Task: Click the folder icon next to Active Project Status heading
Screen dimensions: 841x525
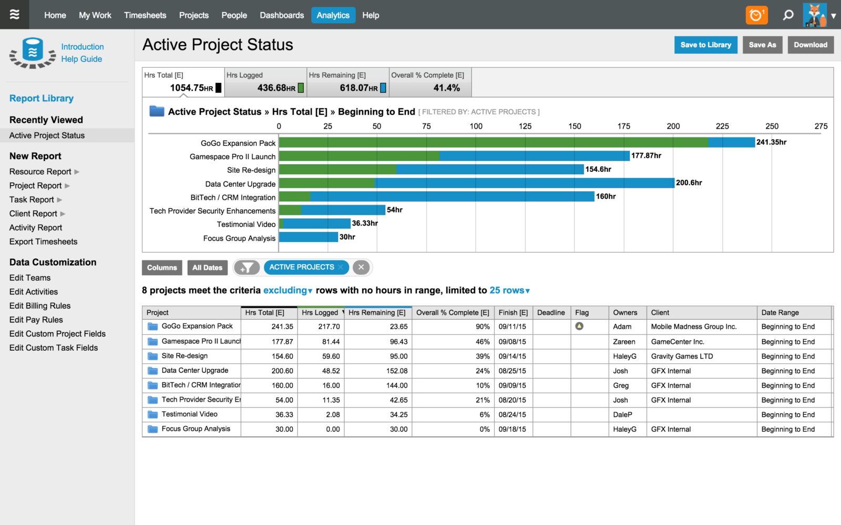Action: pos(156,111)
